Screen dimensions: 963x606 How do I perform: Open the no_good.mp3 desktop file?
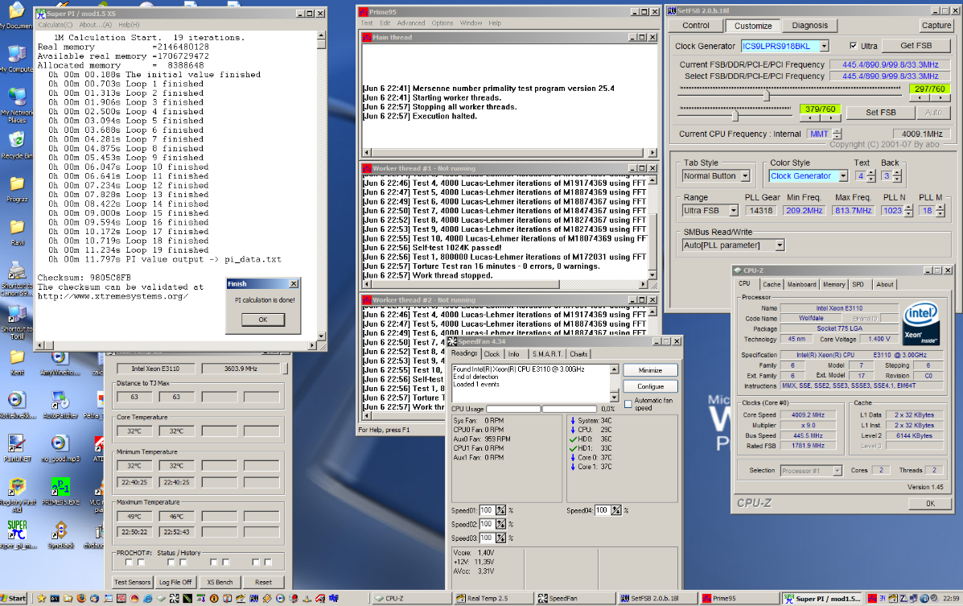tap(60, 445)
